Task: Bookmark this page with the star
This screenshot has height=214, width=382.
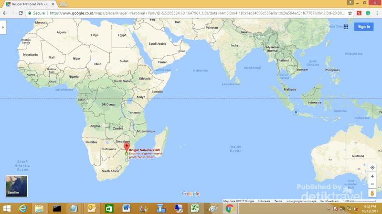Action: coord(350,13)
